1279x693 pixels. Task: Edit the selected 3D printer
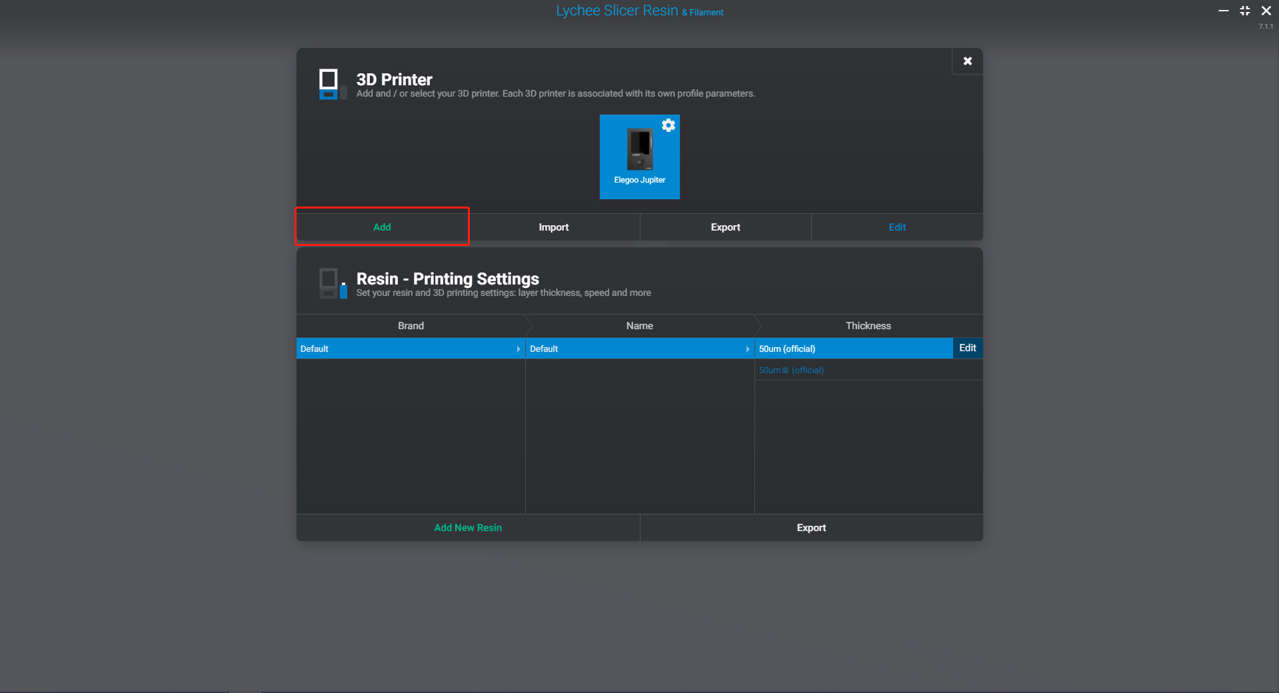tap(897, 227)
